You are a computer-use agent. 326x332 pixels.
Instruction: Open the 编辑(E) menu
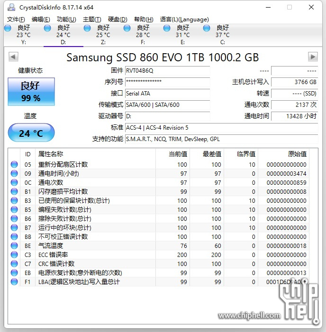coord(41,19)
